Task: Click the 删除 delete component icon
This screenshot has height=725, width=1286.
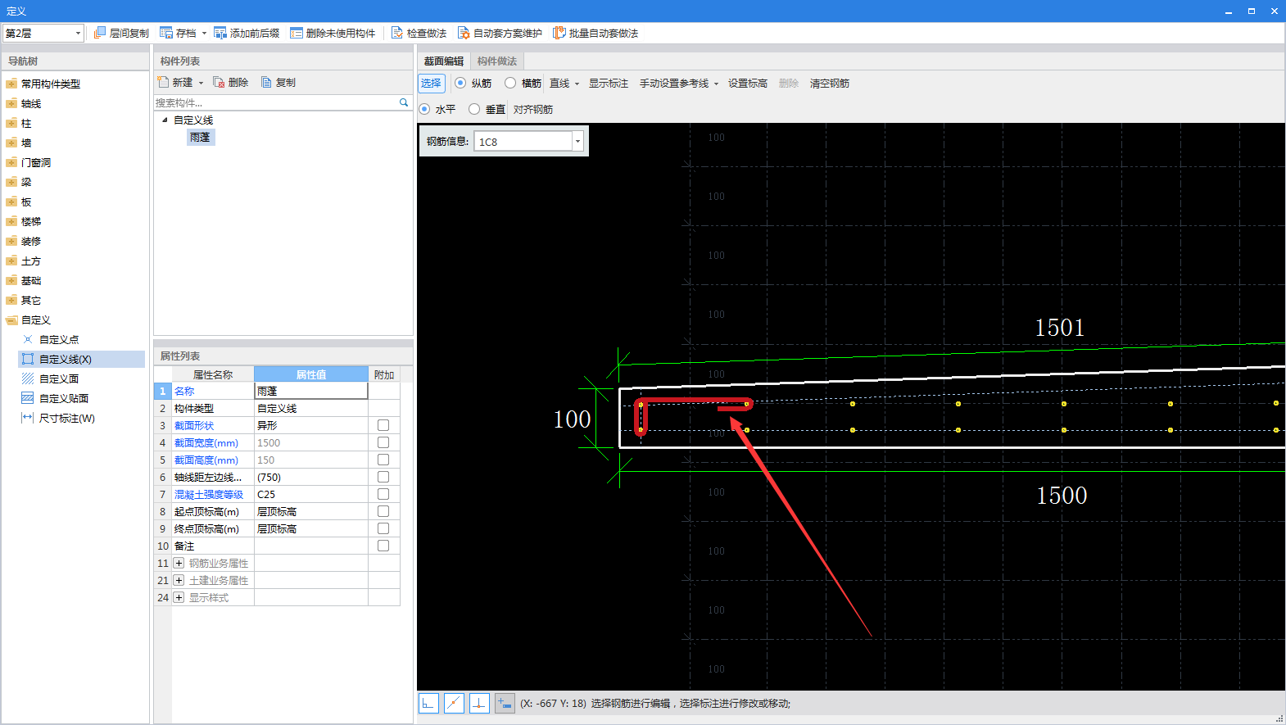Action: [219, 82]
